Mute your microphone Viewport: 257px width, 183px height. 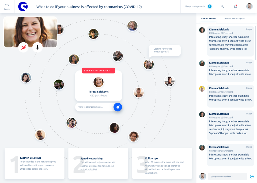pos(37,47)
